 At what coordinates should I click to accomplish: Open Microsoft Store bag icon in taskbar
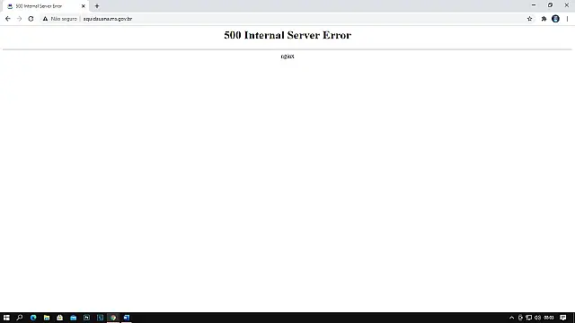(60, 318)
